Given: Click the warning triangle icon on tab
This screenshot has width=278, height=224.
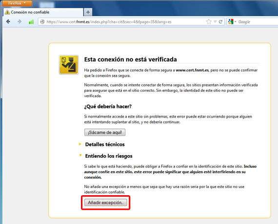Looking at the screenshot, I should pos(7,12).
